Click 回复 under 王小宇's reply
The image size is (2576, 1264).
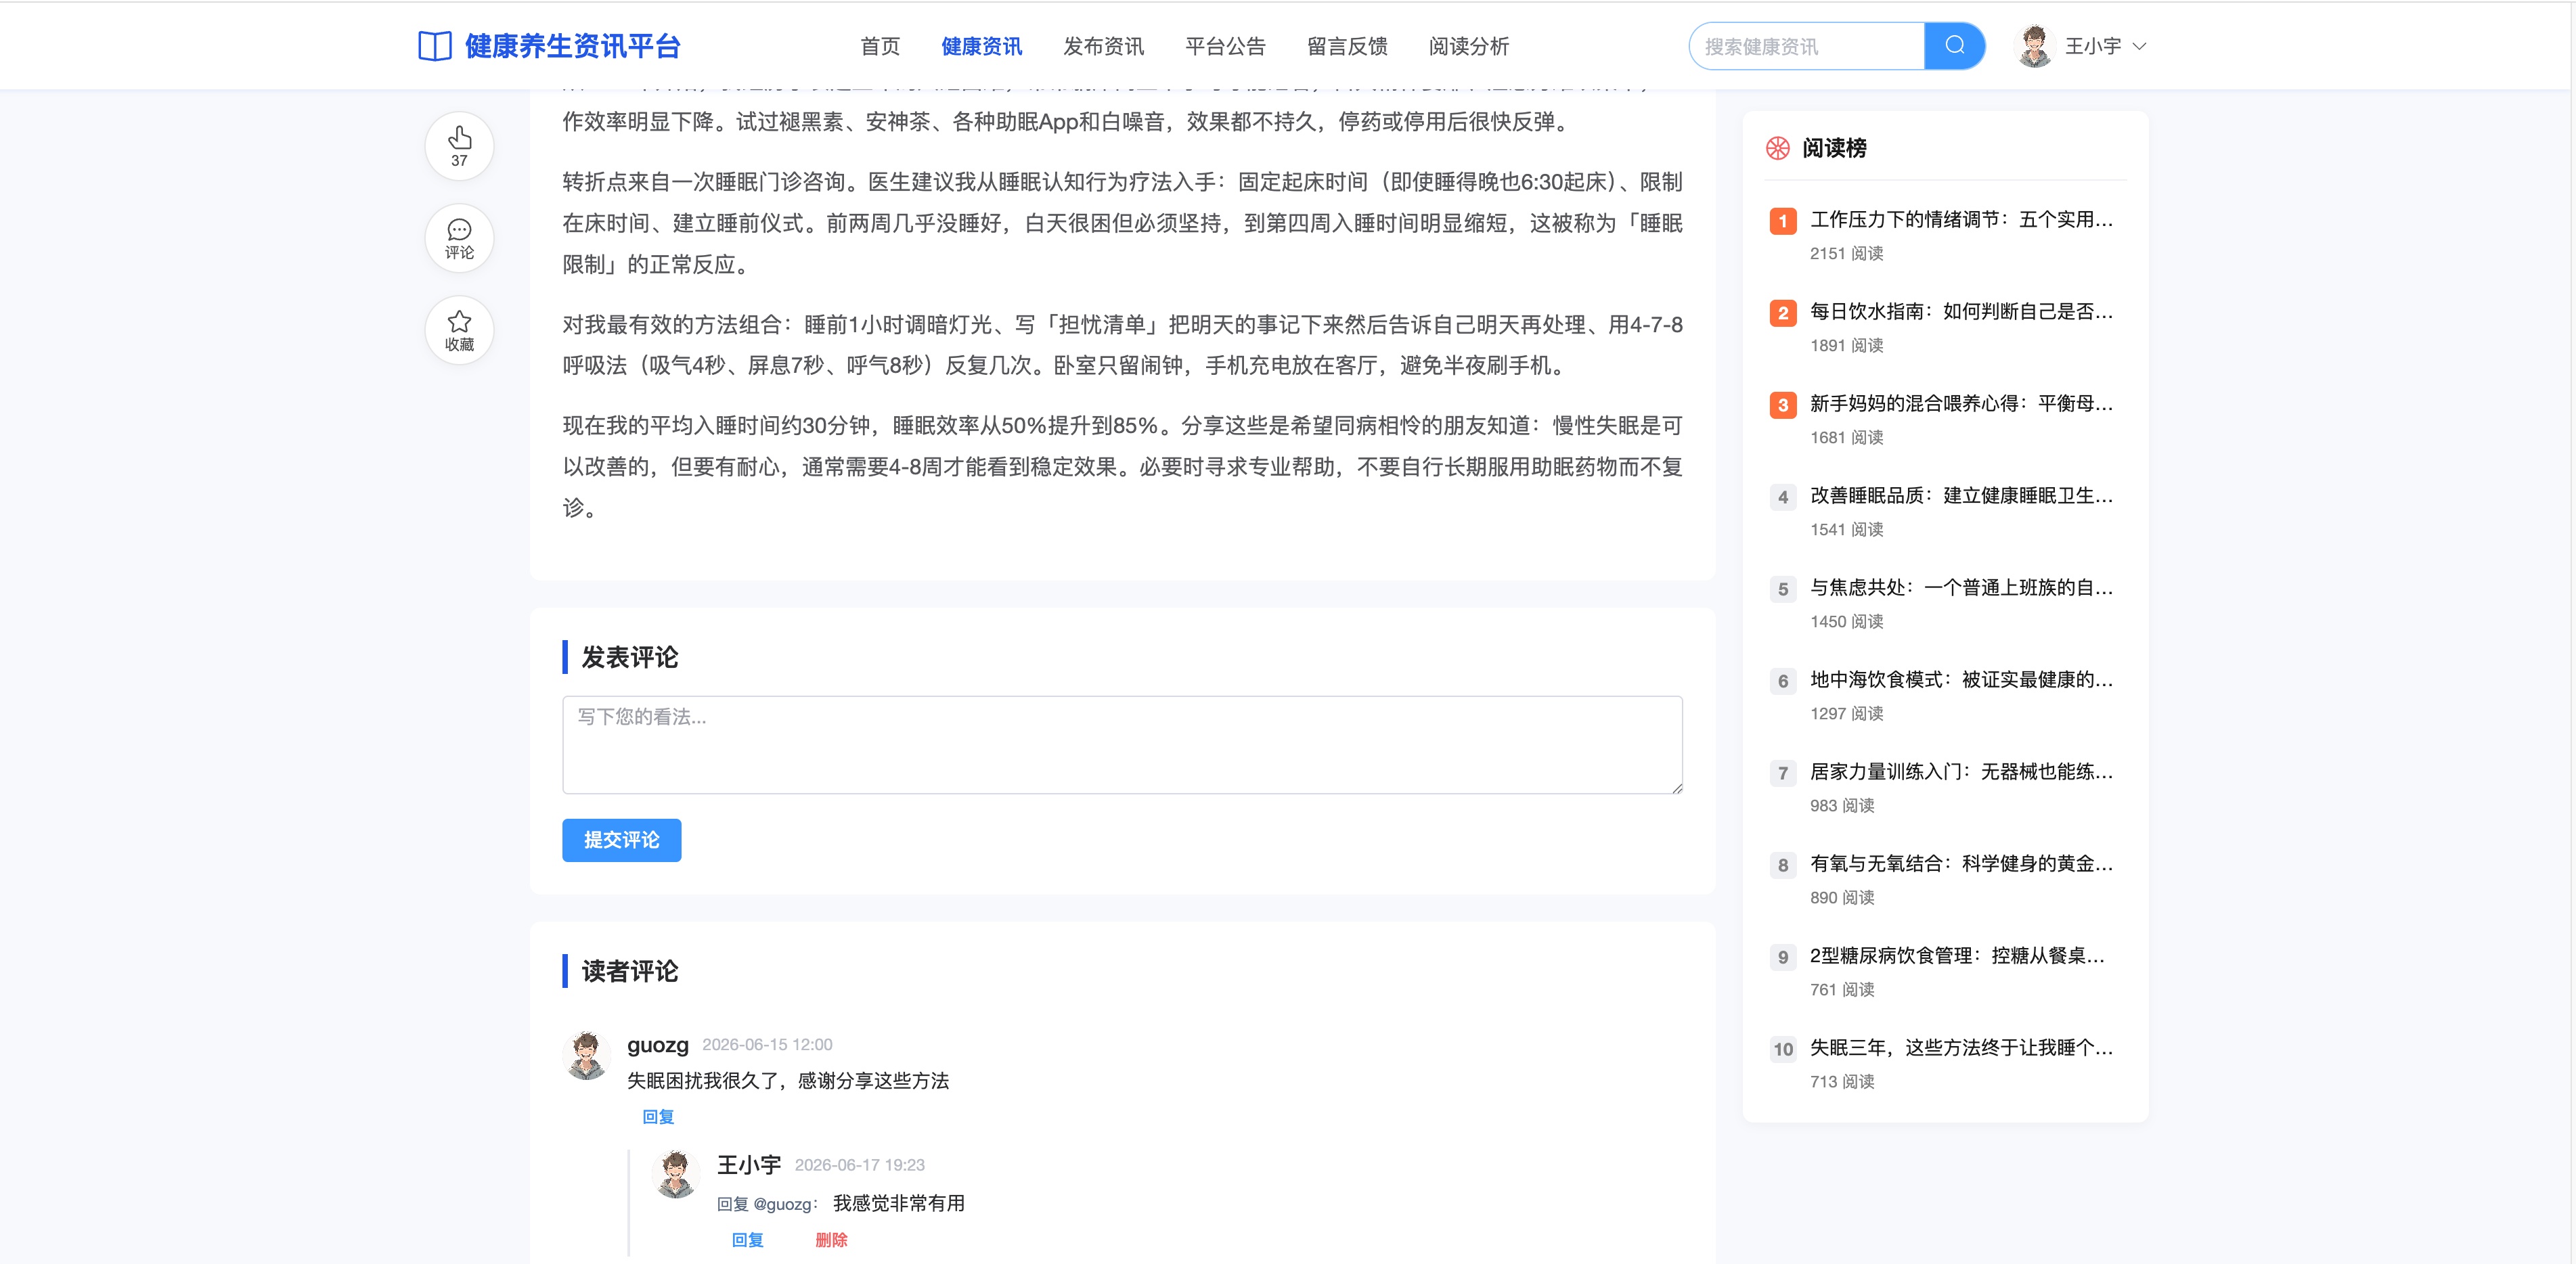(x=748, y=1240)
